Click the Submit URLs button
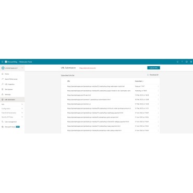Image resolution: width=193 pixels, height=193 pixels. point(153,68)
